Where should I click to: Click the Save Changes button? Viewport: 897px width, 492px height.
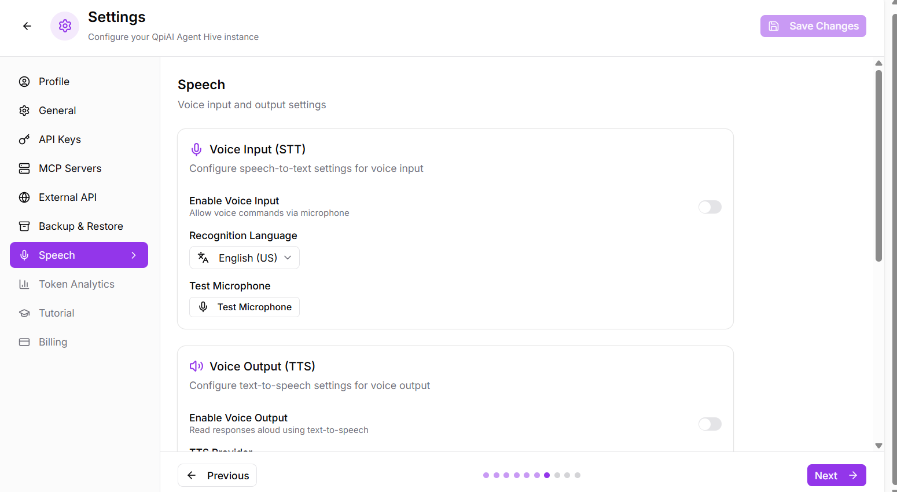(813, 26)
